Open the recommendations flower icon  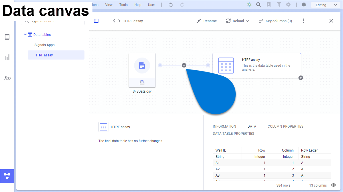[x=249, y=5]
